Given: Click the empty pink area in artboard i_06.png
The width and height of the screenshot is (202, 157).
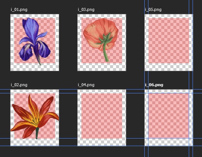Looking at the screenshot, I should 169,116.
